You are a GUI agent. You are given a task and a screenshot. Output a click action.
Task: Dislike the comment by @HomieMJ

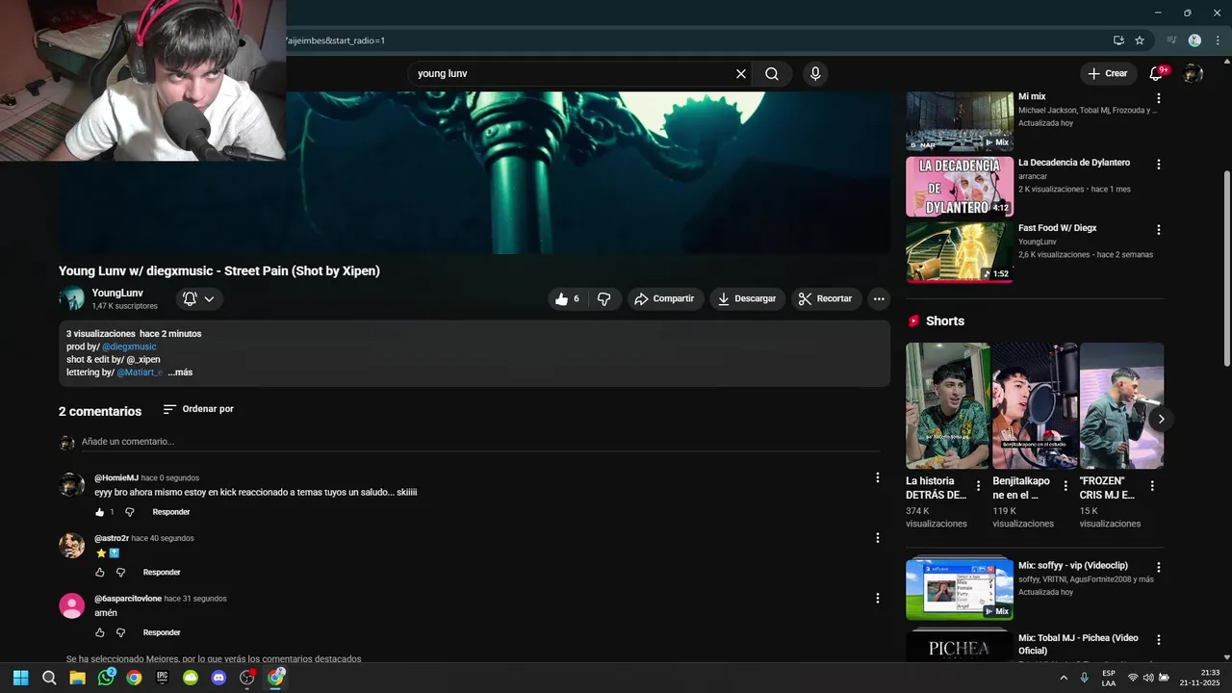pos(130,512)
